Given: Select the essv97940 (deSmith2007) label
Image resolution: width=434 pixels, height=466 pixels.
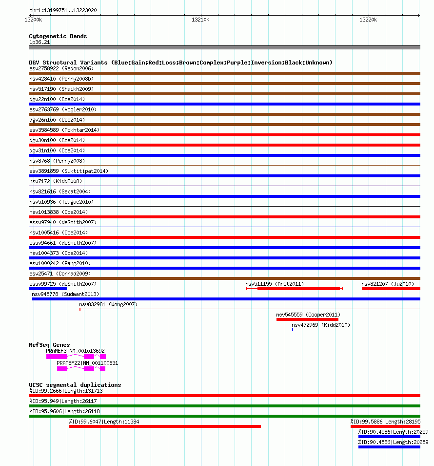Looking at the screenshot, I should coord(63,222).
